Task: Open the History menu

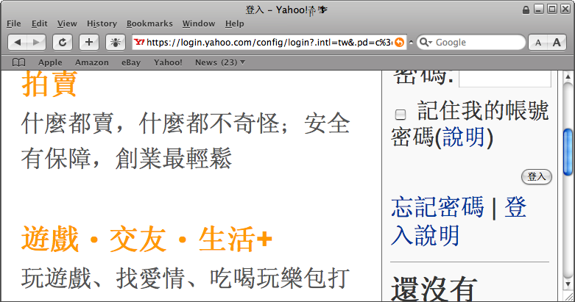Action: [102, 24]
